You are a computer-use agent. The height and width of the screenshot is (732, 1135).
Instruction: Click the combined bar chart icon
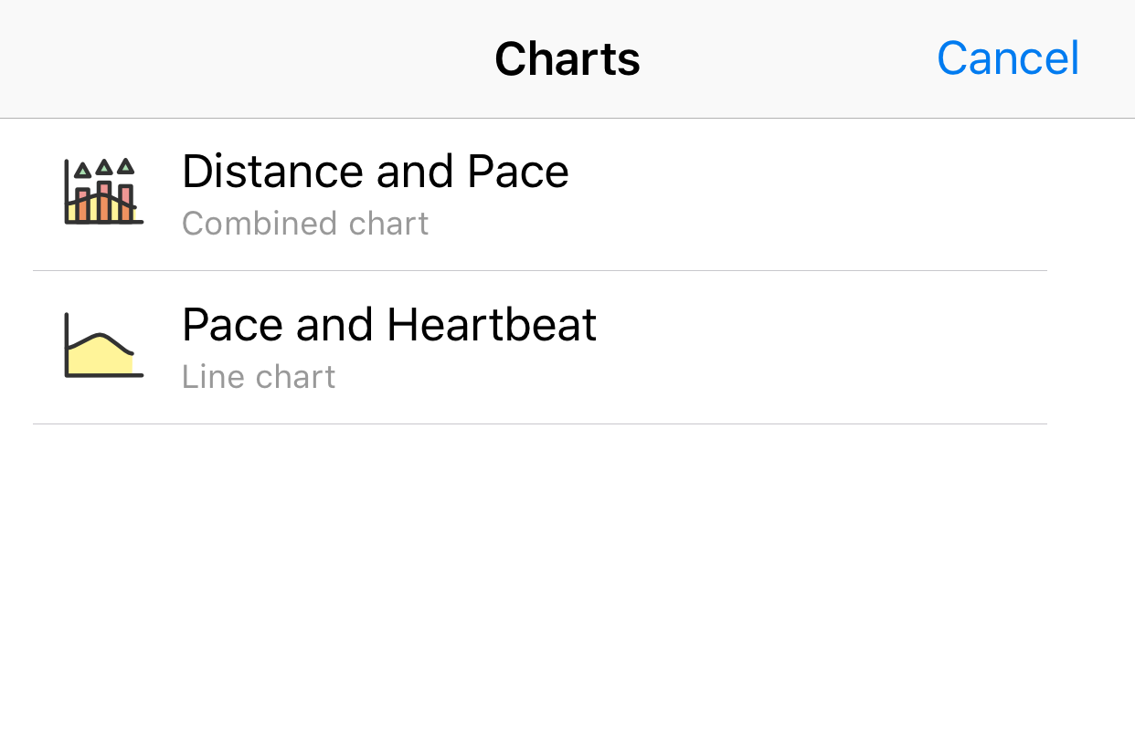tap(103, 192)
